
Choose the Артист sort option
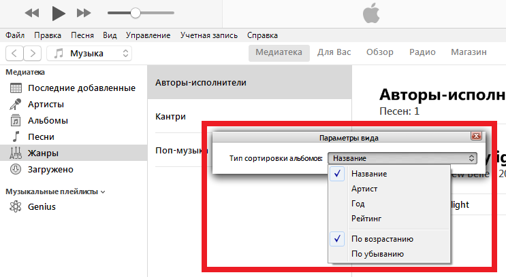(364, 188)
